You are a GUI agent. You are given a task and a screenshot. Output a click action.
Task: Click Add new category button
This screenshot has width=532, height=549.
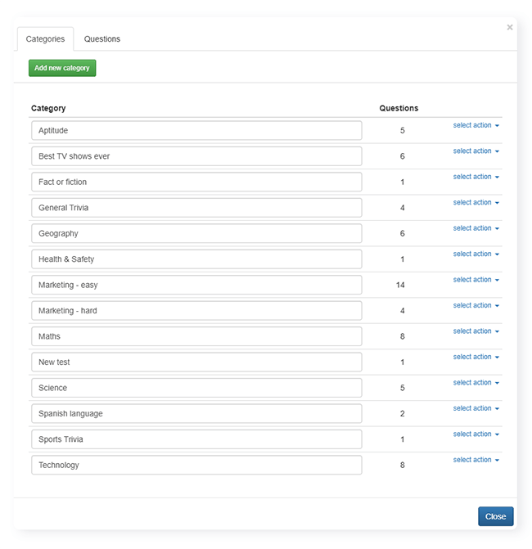click(x=62, y=68)
